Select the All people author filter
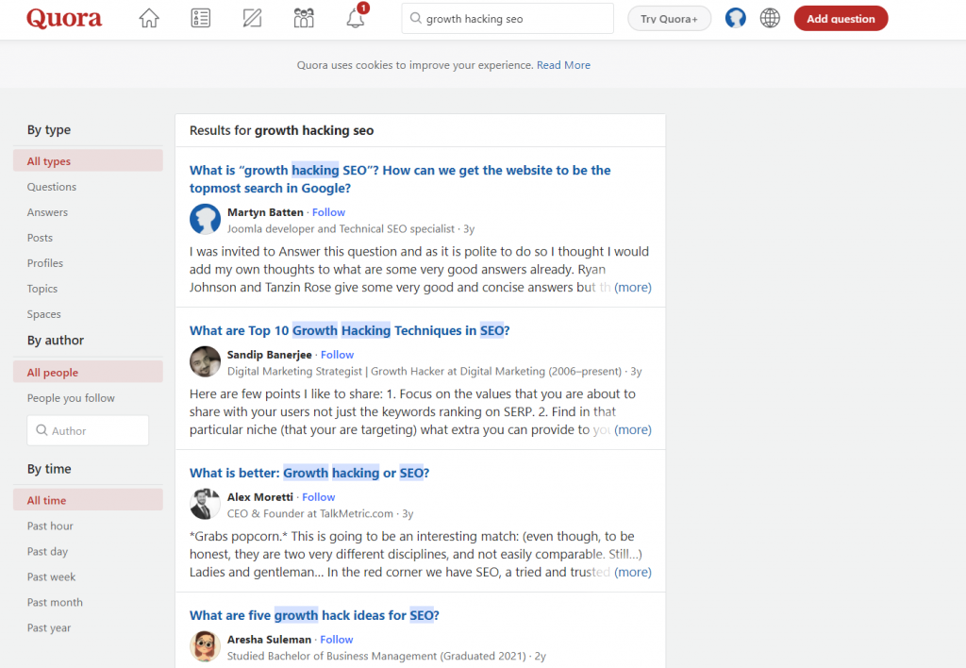Screen dimensions: 966x668 tap(88, 372)
